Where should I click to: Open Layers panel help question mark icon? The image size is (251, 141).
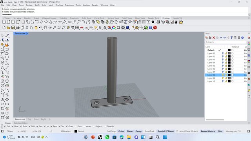tap(242, 38)
